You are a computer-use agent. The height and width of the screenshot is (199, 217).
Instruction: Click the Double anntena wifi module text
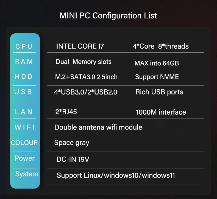98,127
